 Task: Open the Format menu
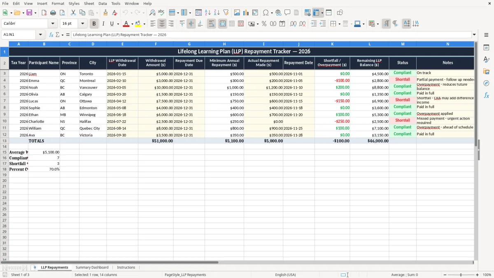(58, 3)
